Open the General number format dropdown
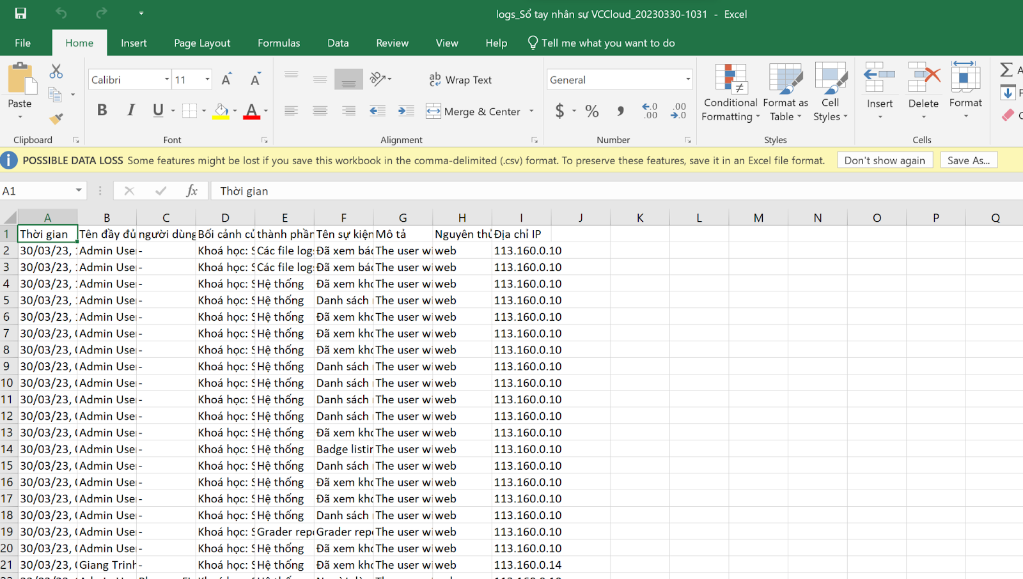 [688, 80]
